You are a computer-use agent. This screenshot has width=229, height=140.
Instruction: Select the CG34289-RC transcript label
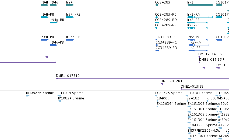166,15
